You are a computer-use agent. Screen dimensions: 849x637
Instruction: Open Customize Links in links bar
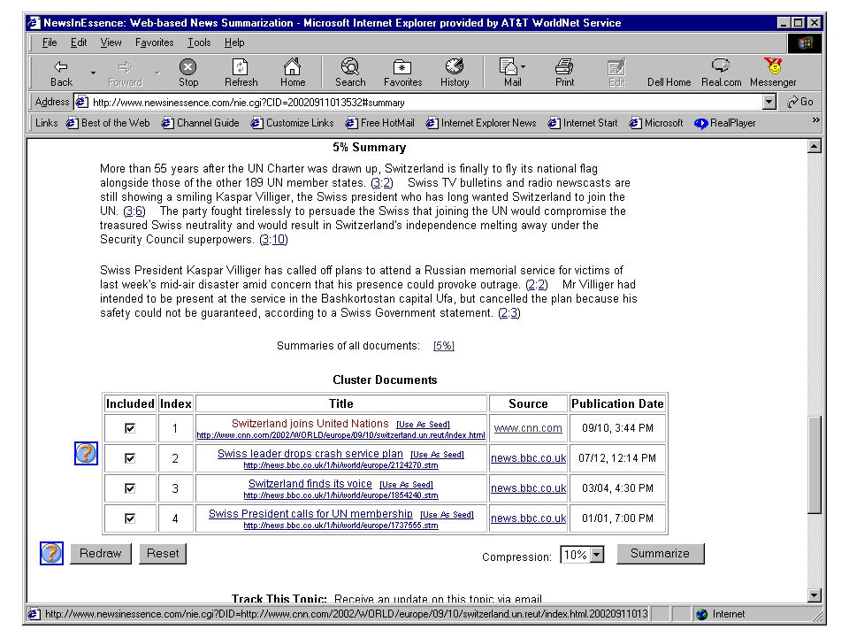click(x=293, y=123)
